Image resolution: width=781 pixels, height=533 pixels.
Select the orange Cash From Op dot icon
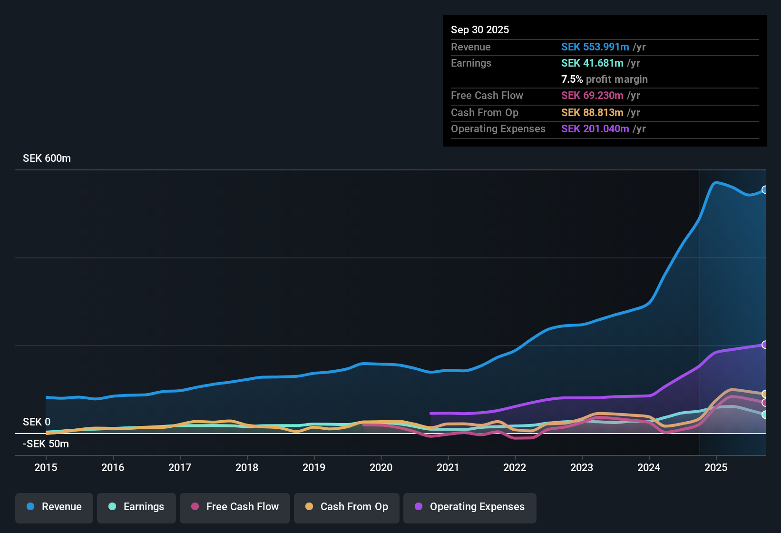pos(309,508)
